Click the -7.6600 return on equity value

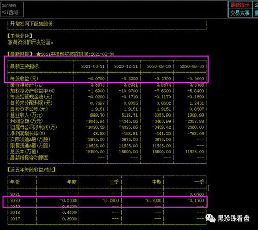(162, 91)
